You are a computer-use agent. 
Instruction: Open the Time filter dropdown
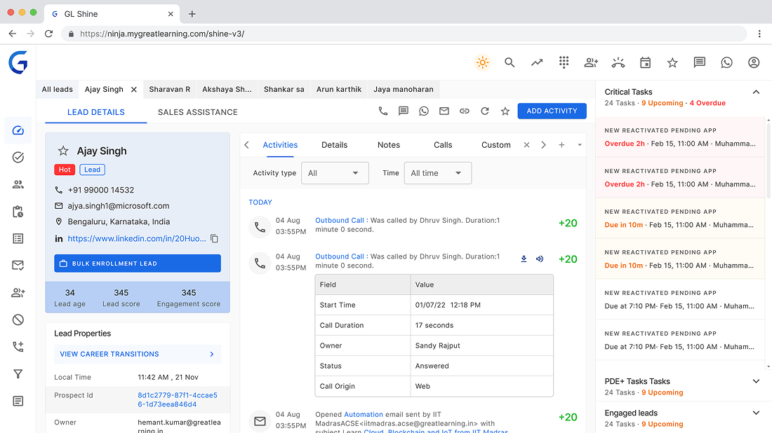coord(437,173)
